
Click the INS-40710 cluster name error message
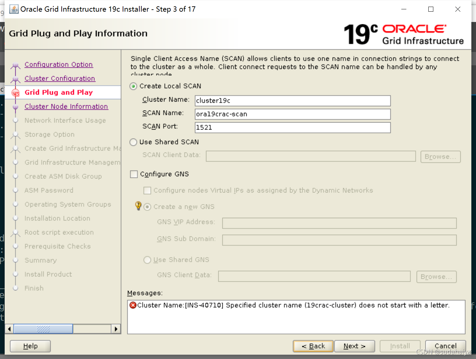click(x=293, y=305)
